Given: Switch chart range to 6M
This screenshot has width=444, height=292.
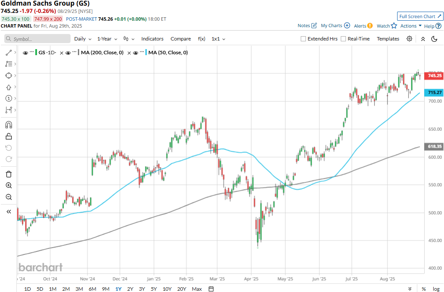Looking at the screenshot, I should coord(92,289).
